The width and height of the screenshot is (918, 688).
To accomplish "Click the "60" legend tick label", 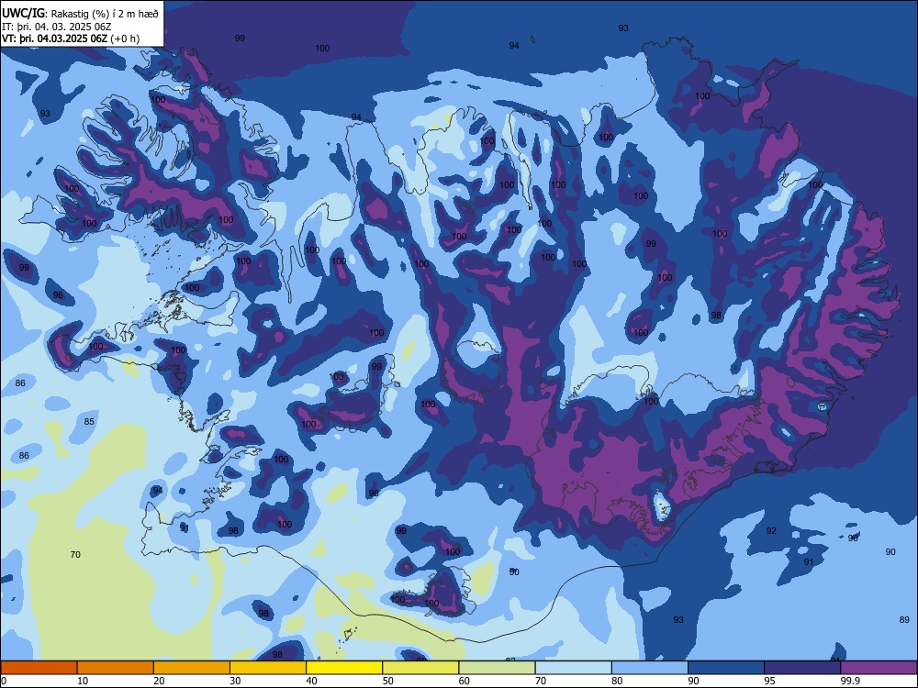I will click(x=465, y=681).
